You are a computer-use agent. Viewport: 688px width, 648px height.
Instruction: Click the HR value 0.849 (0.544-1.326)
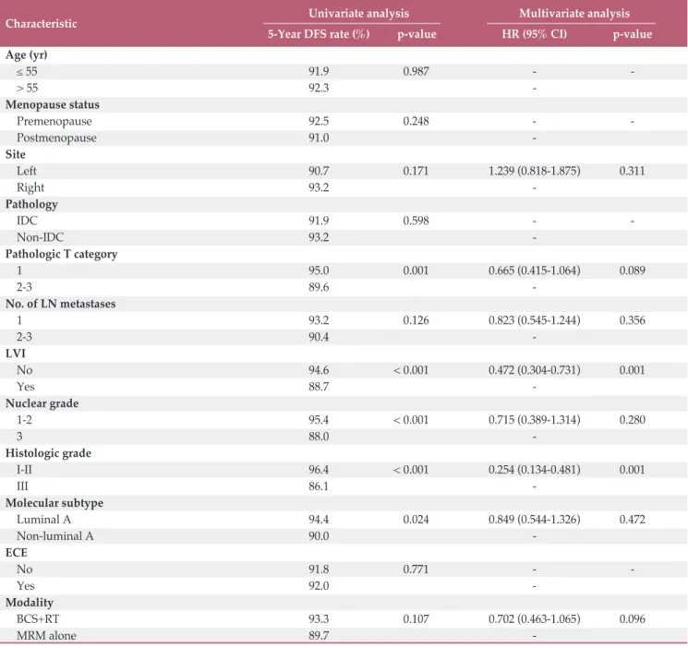point(535,520)
